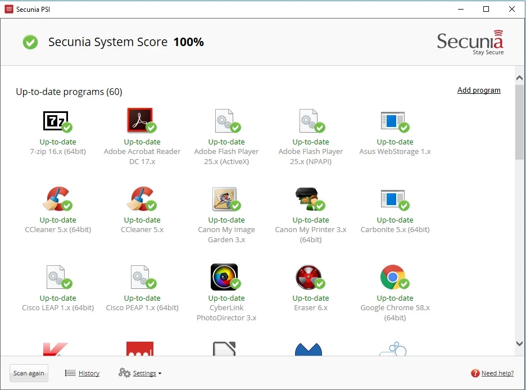The height and width of the screenshot is (390, 526).
Task: Click the 'Adobe Acrobat Reader DC 17.x' label
Action: pos(142,156)
